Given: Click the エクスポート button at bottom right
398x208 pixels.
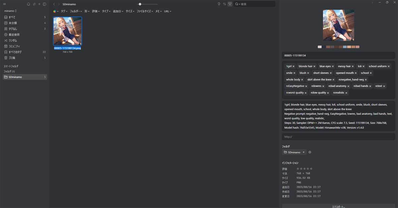Looking at the screenshot, I should click(338, 206).
